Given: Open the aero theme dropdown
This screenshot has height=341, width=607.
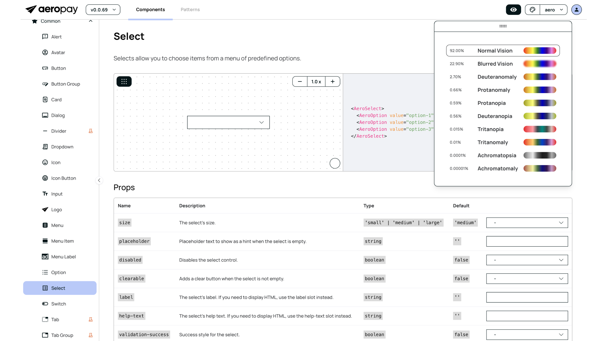Looking at the screenshot, I should 554,10.
